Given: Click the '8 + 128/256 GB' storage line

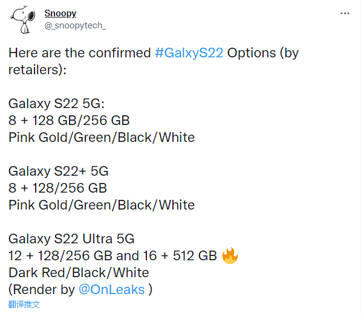Looking at the screenshot, I should (58, 188).
